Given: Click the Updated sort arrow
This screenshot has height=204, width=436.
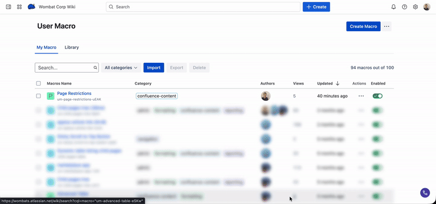Looking at the screenshot, I should 337,83.
